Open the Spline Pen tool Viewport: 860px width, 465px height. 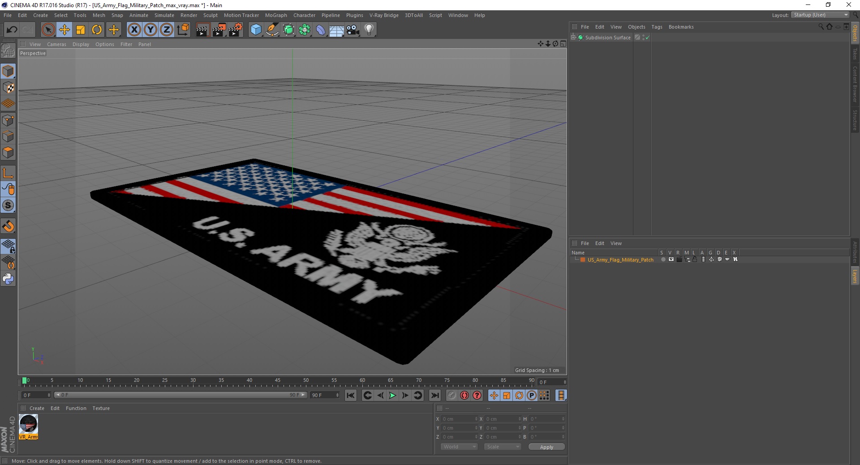click(x=272, y=30)
